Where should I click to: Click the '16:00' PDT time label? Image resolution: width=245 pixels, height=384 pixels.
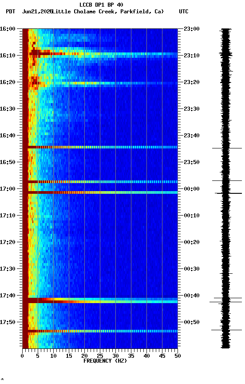coord(8,29)
